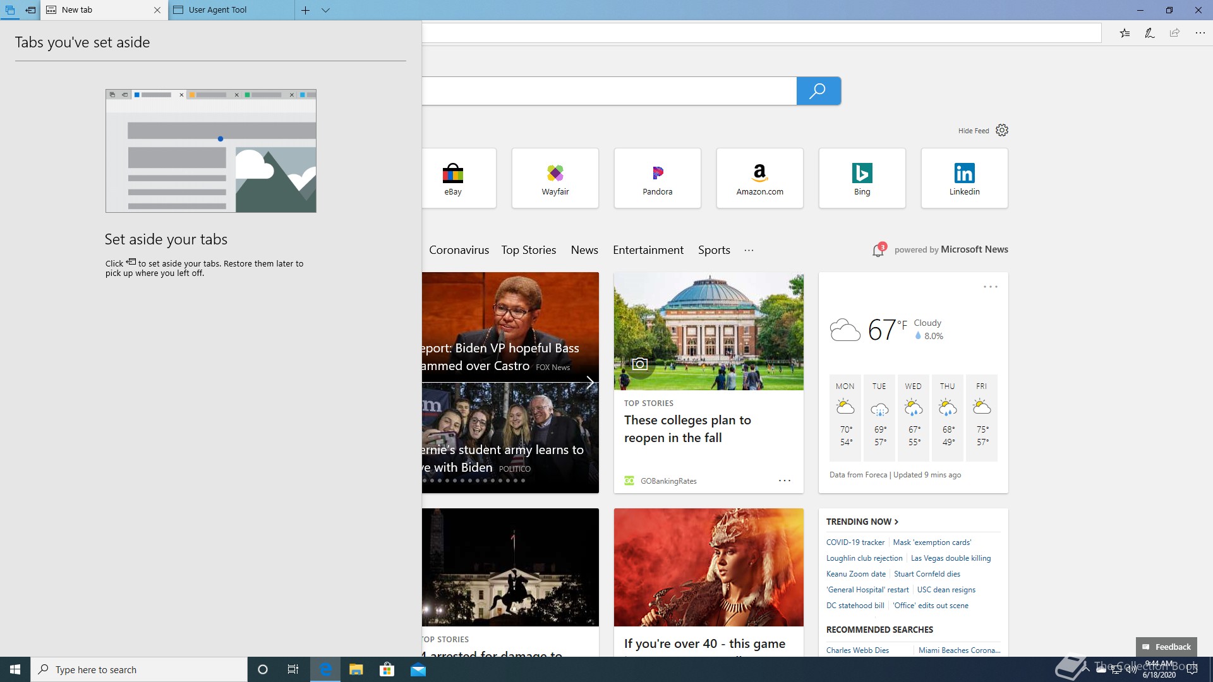
Task: Open weather card options ellipsis
Action: [x=990, y=287]
